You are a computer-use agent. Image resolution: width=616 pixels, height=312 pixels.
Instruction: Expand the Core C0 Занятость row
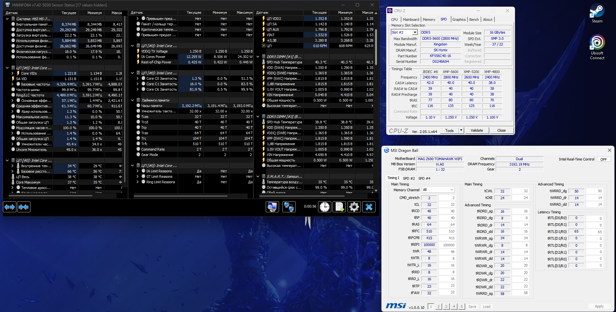tap(137, 78)
